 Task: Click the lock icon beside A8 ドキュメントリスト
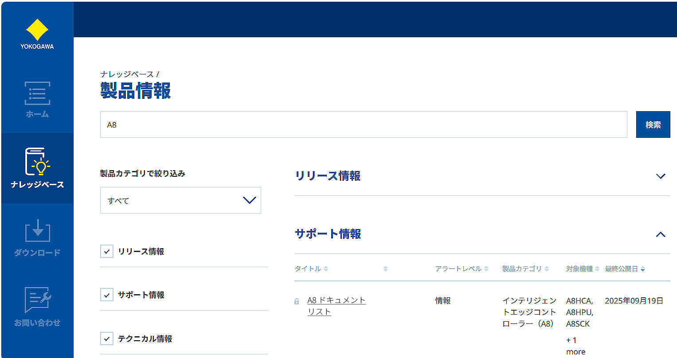(x=296, y=300)
